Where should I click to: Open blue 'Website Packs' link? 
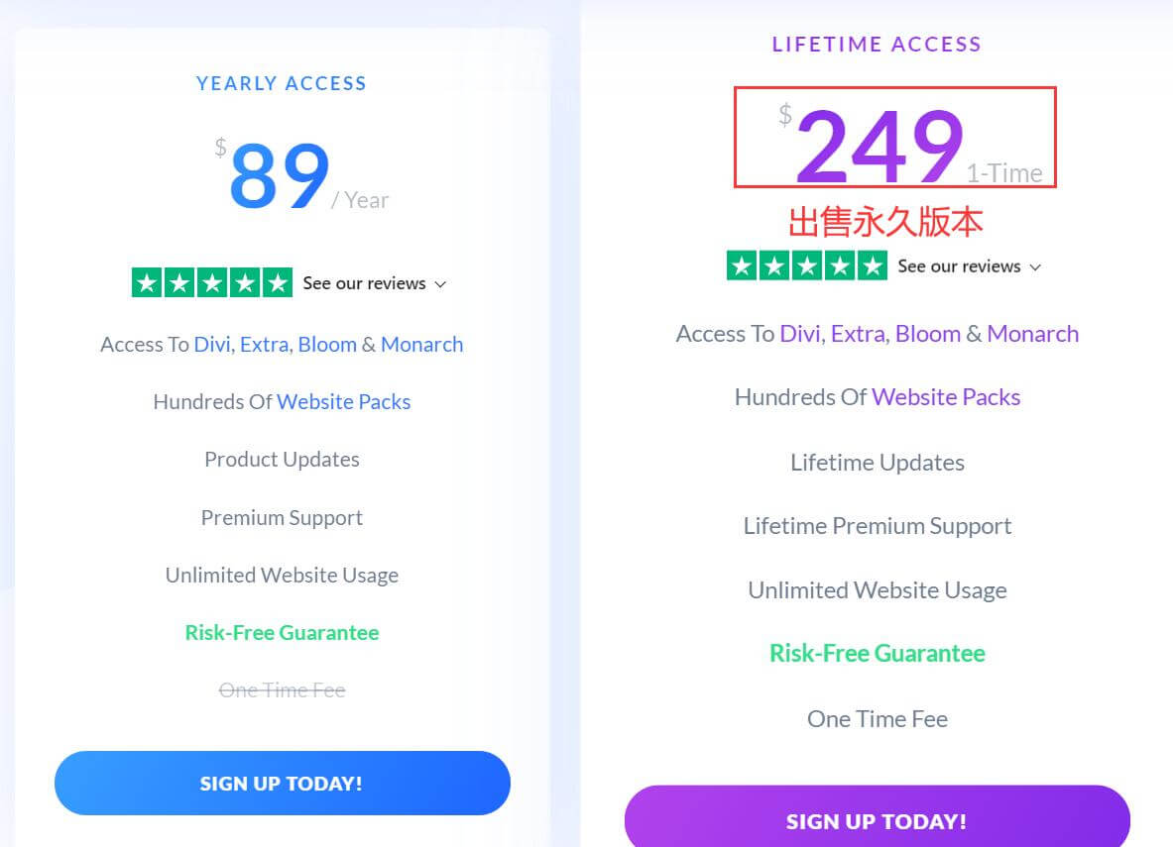click(343, 402)
